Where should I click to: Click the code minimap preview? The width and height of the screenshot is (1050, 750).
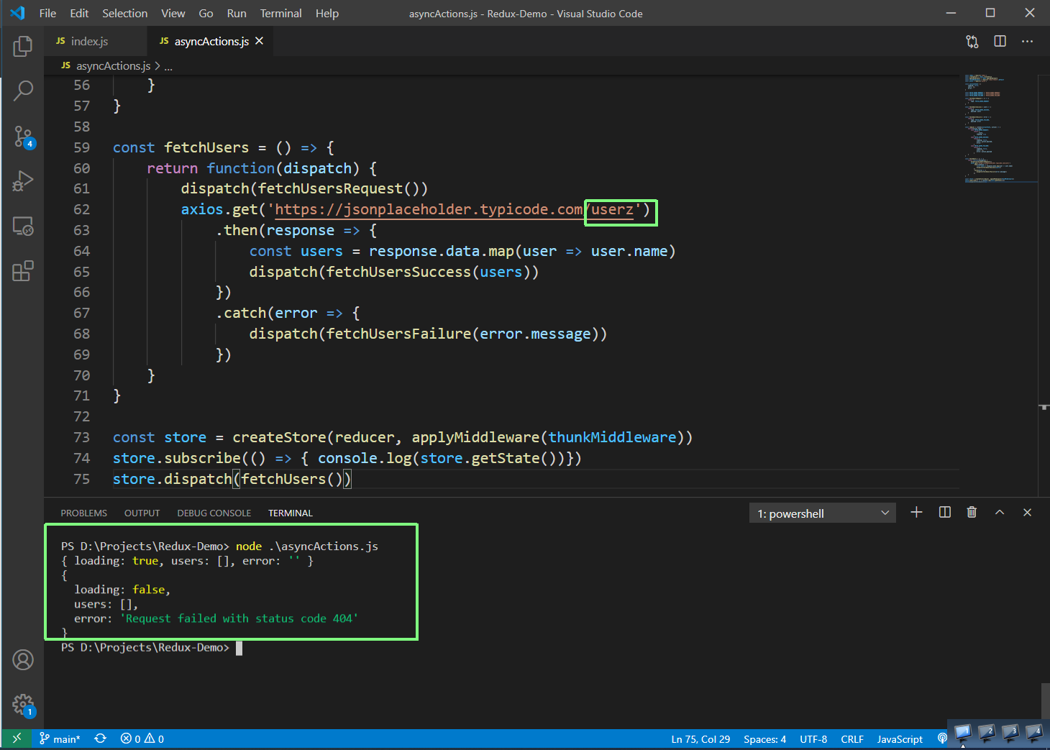coord(1000,128)
